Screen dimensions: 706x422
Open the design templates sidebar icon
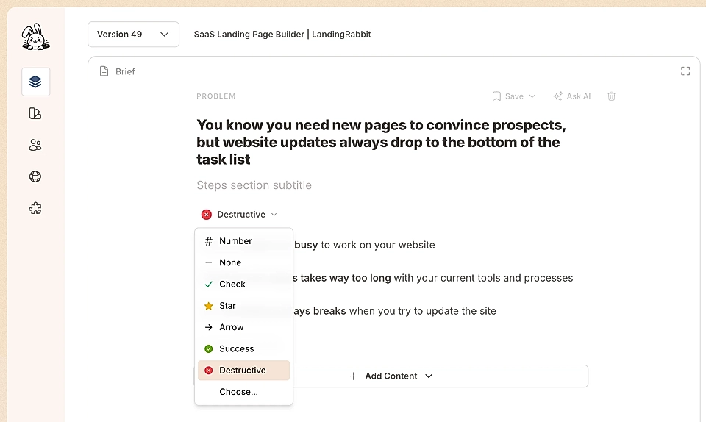(35, 113)
